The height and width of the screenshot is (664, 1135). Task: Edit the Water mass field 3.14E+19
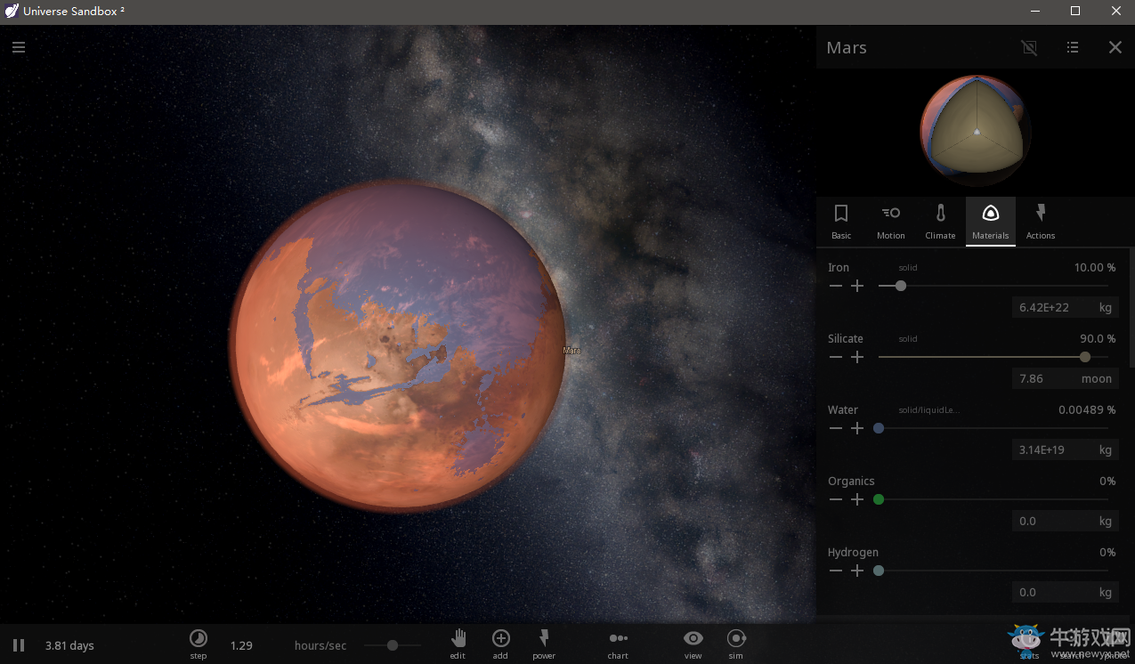coord(1050,449)
